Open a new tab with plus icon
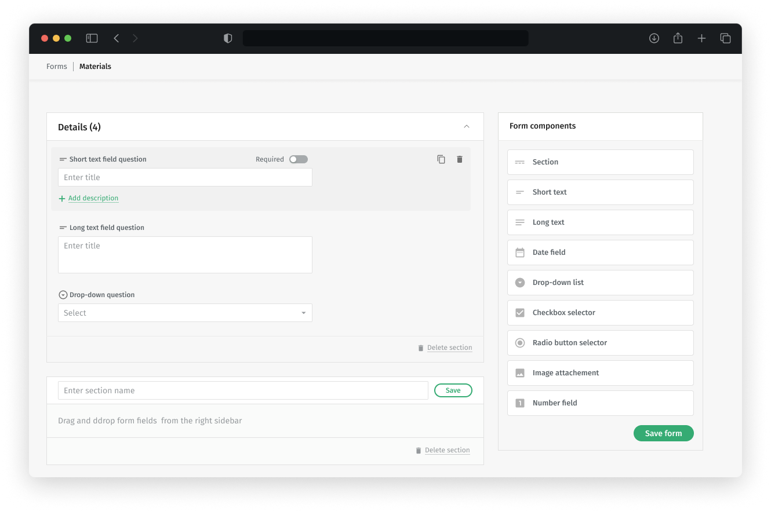Screen dimensions: 771x512 click(701, 38)
